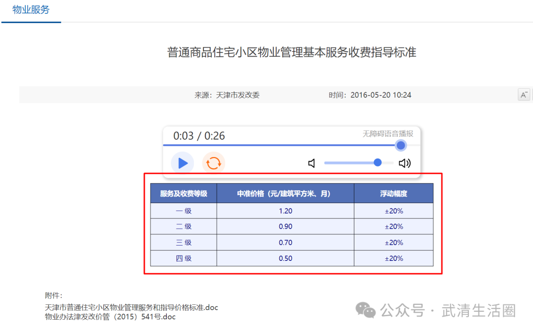533x332 pixels.
Task: Click the muted speaker icon
Action: coord(311,163)
